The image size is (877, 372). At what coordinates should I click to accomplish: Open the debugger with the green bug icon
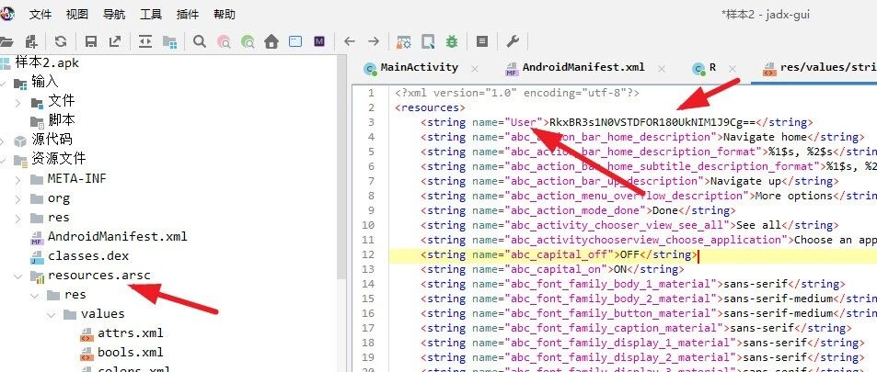[x=452, y=41]
